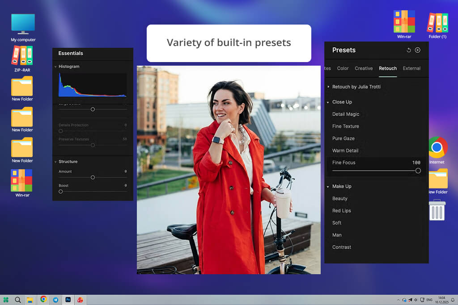Apply the Detail Magic preset
The width and height of the screenshot is (458, 305).
click(x=346, y=114)
